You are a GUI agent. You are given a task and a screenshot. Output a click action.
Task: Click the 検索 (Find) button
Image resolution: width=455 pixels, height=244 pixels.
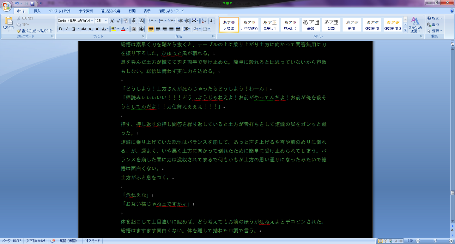point(434,18)
